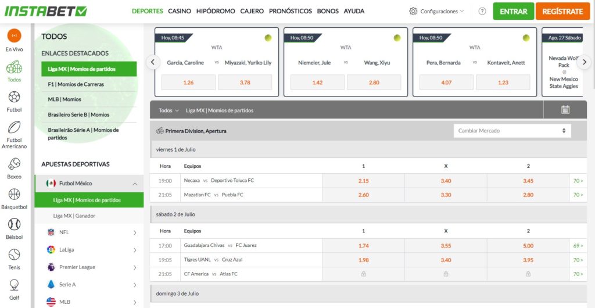Select 5.00 odds for FC Juarez

click(528, 246)
